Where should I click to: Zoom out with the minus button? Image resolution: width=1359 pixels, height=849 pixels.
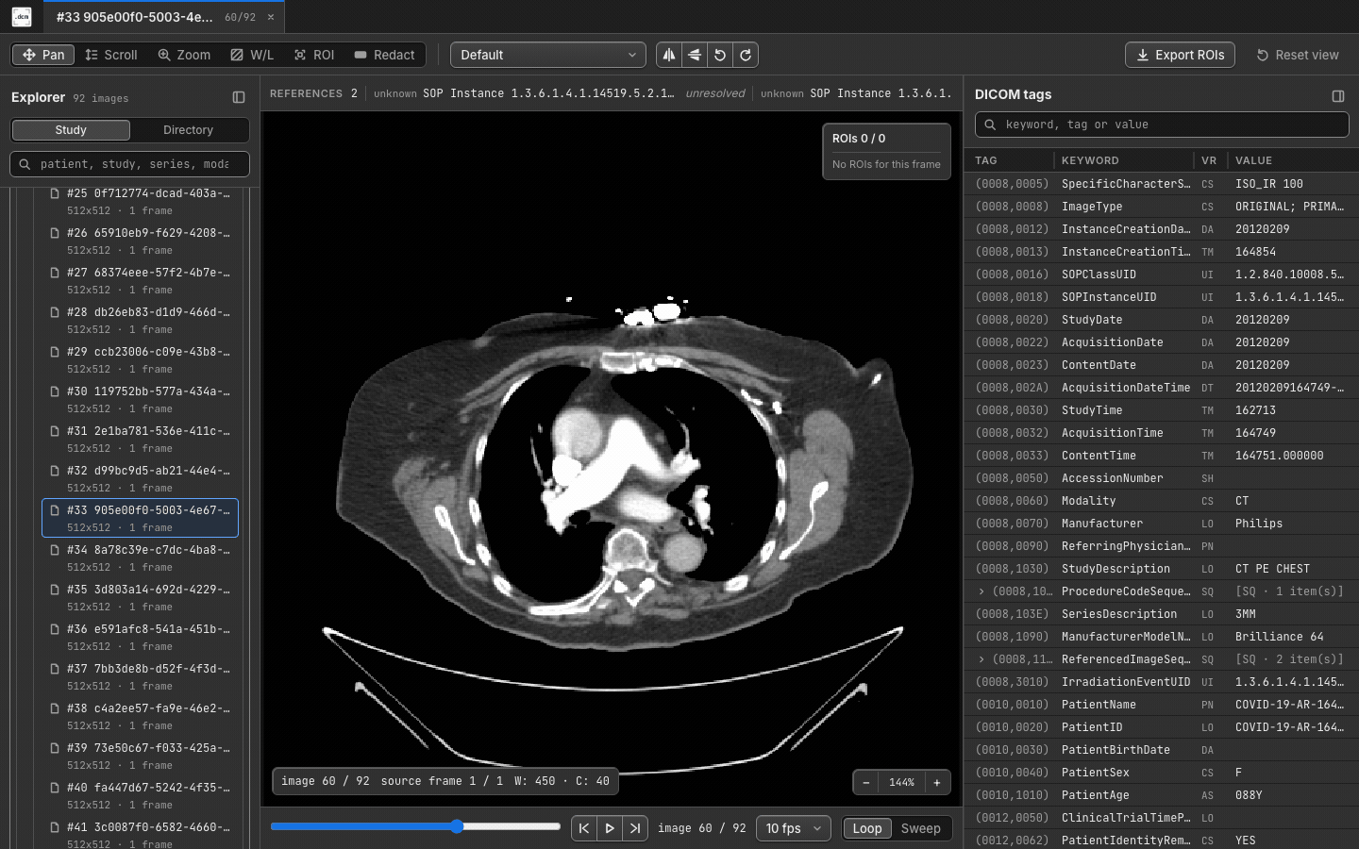click(x=866, y=782)
